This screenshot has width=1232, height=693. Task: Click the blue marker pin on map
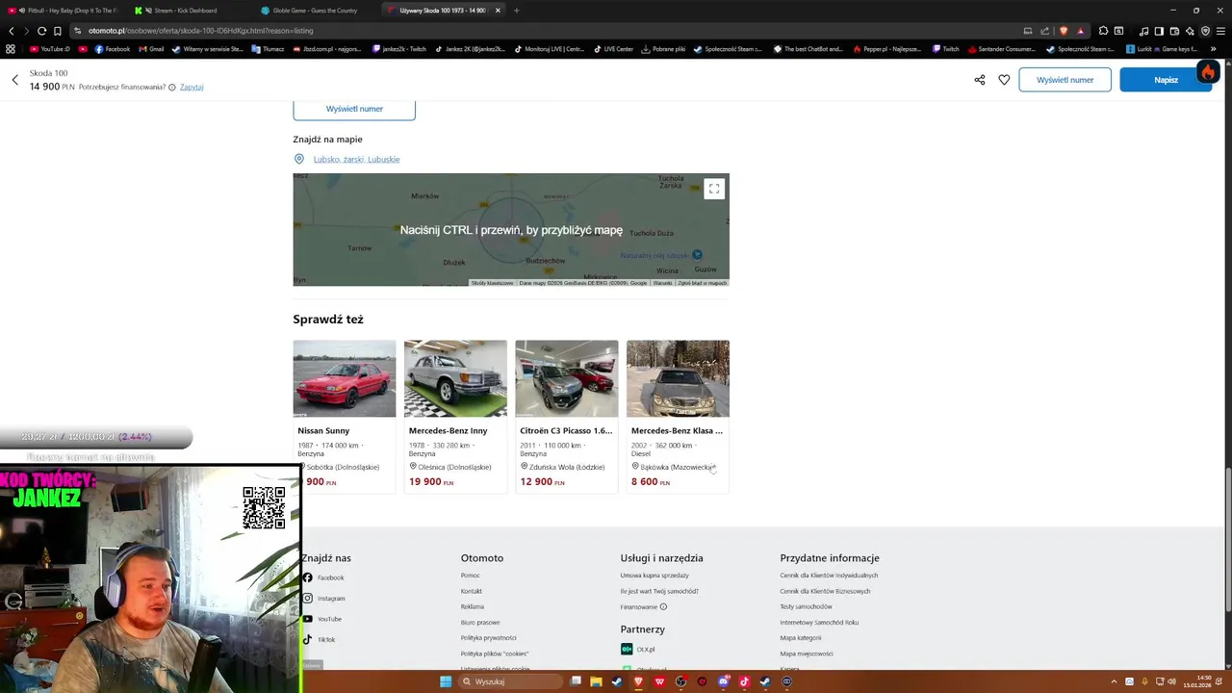click(x=697, y=254)
